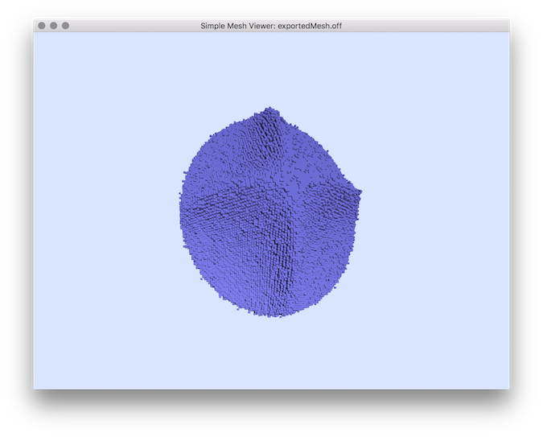Click empty viewport background left of the mesh

click(105, 209)
